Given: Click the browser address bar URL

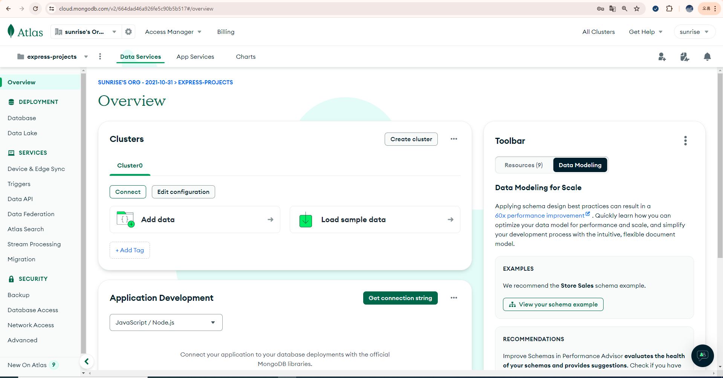Looking at the screenshot, I should [136, 9].
